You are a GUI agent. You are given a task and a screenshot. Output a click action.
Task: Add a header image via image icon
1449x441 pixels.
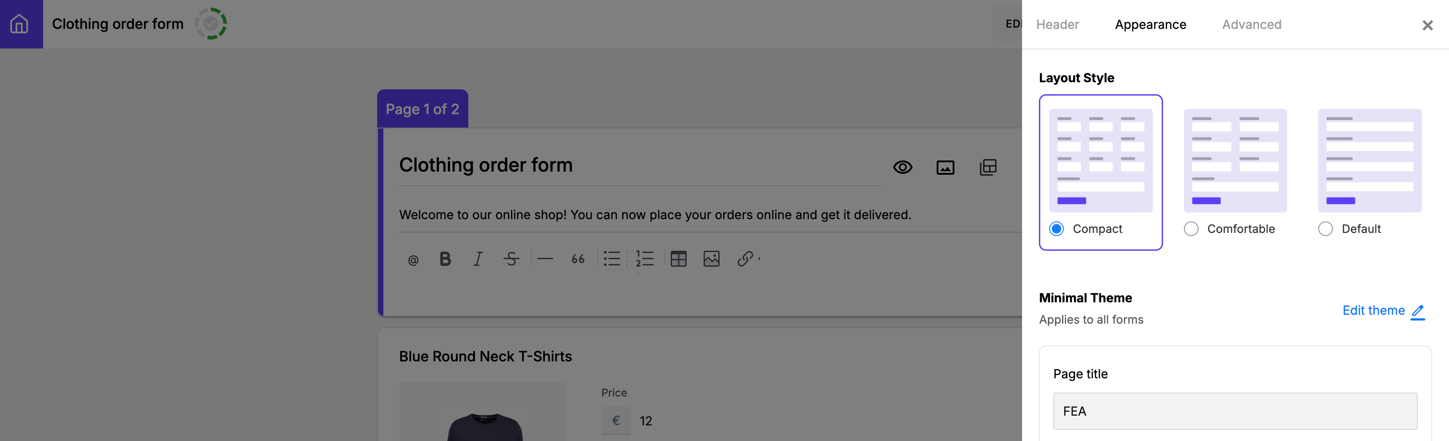(946, 168)
